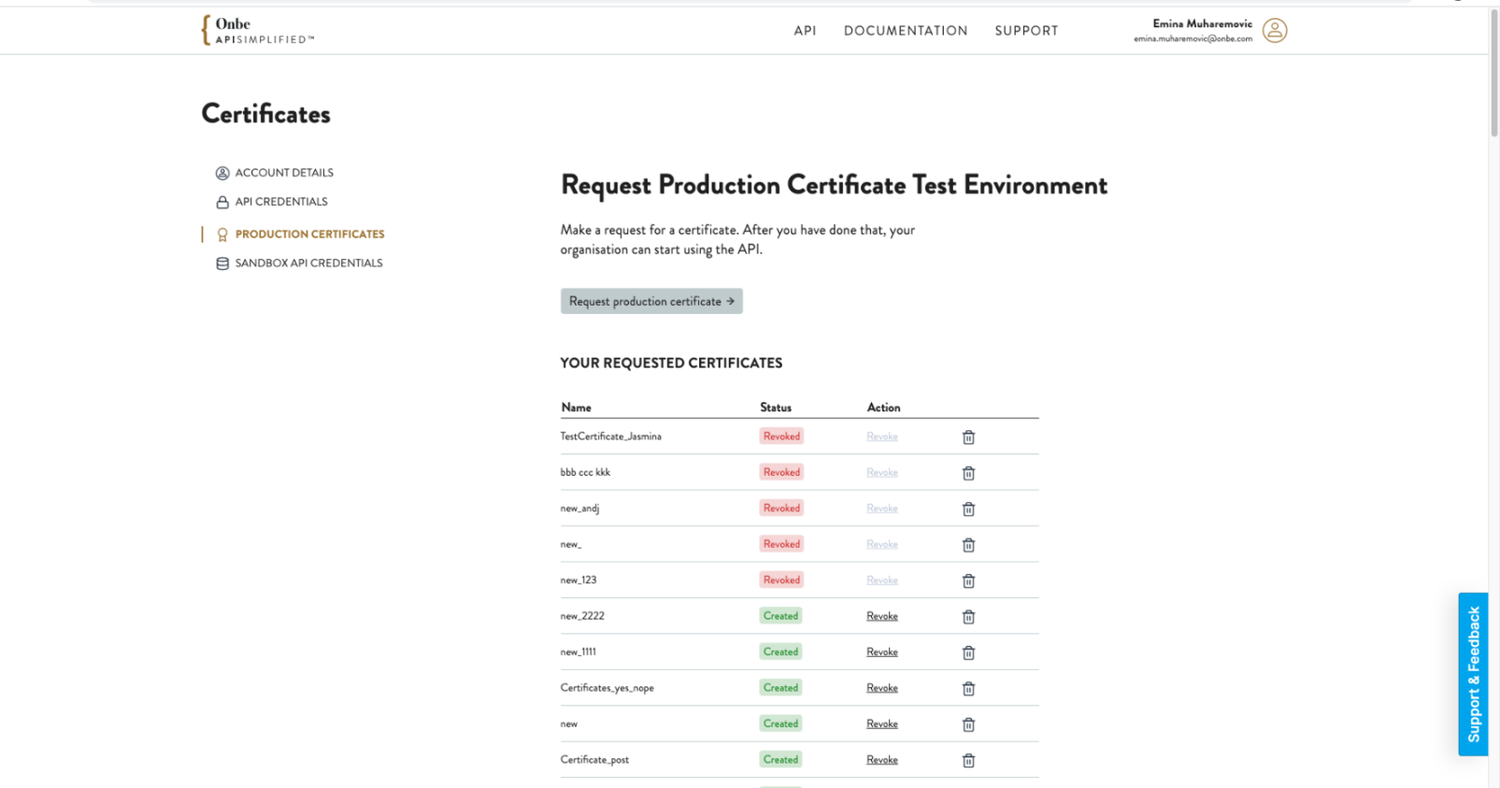Click the Onbe API Simplified logo
The height and width of the screenshot is (788, 1500).
(257, 30)
